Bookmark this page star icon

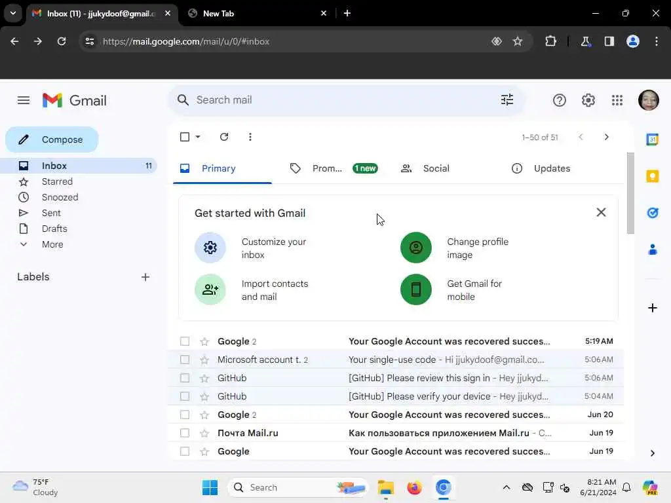coord(518,41)
